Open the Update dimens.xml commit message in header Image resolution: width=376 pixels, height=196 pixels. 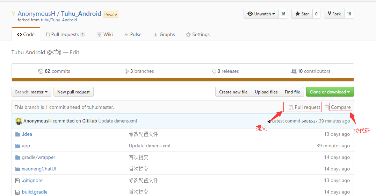tap(117, 121)
